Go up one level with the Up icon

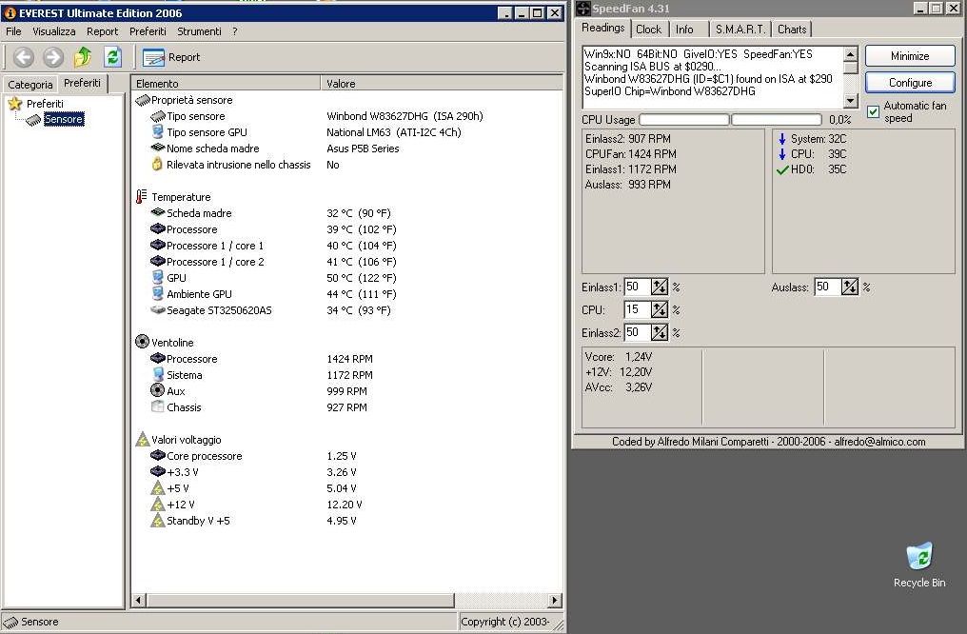83,57
